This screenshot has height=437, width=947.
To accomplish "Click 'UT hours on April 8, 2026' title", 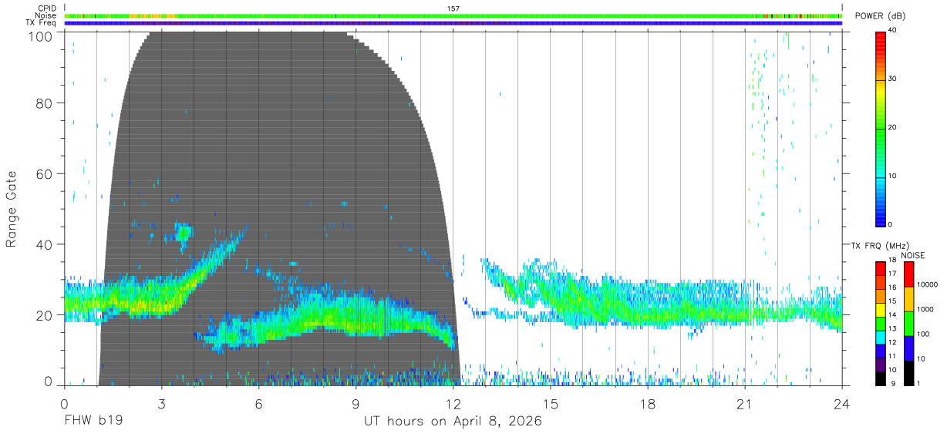I will point(453,422).
